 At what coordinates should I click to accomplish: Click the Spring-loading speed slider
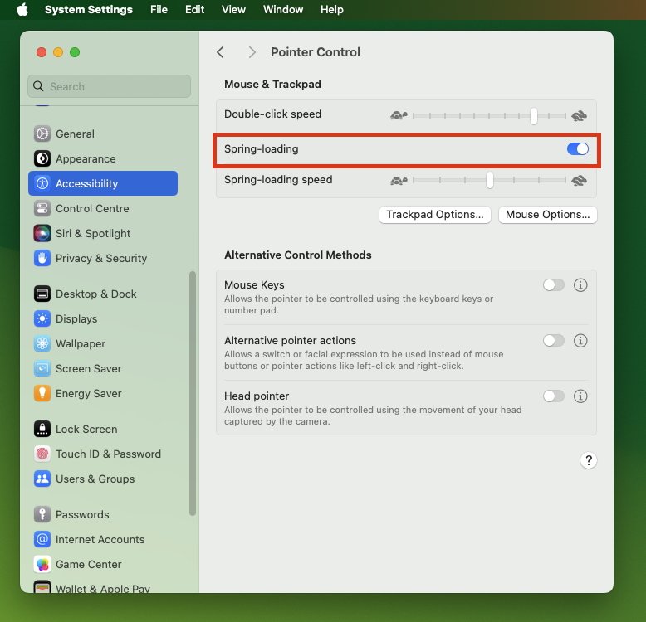(489, 180)
